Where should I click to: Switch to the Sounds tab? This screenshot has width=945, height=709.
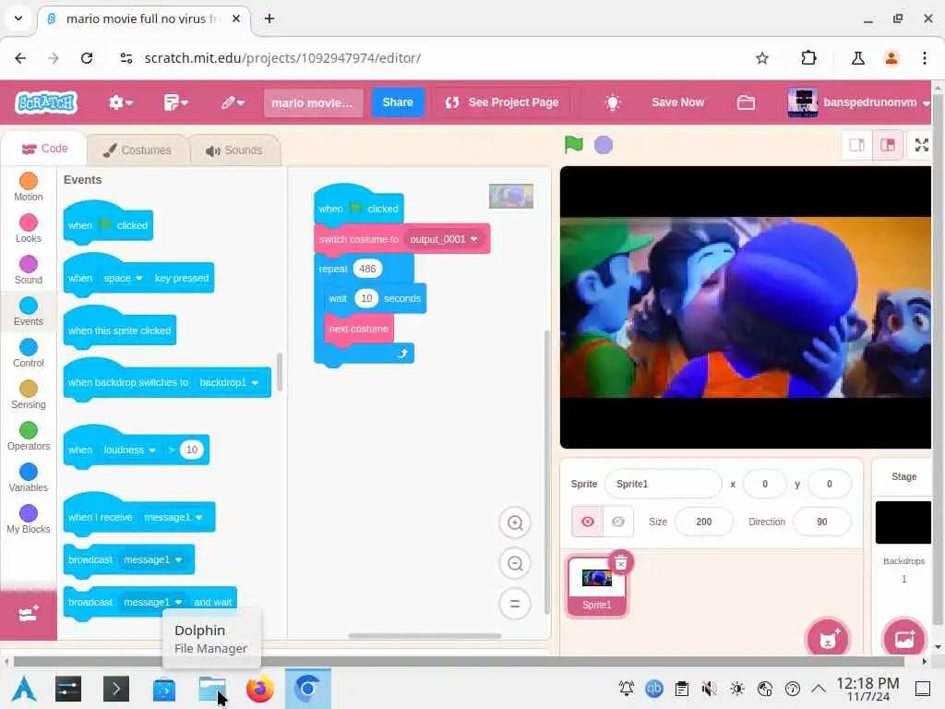coord(234,150)
